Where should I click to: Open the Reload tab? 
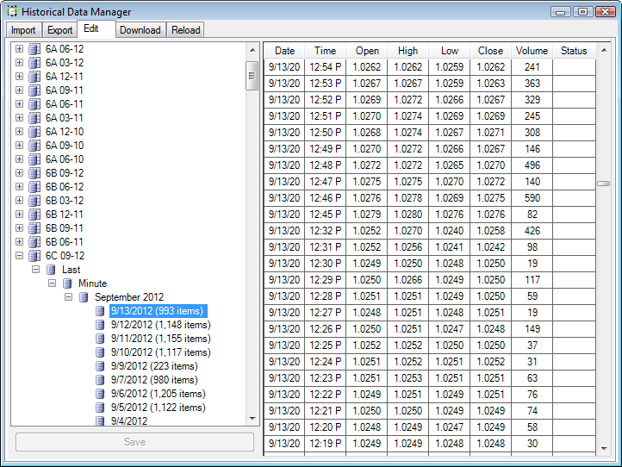coord(185,30)
